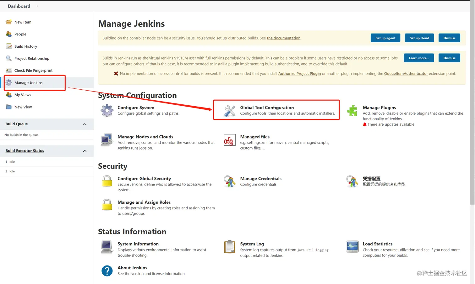Click the Project Relationship magnifier icon
The image size is (475, 284).
pos(9,58)
